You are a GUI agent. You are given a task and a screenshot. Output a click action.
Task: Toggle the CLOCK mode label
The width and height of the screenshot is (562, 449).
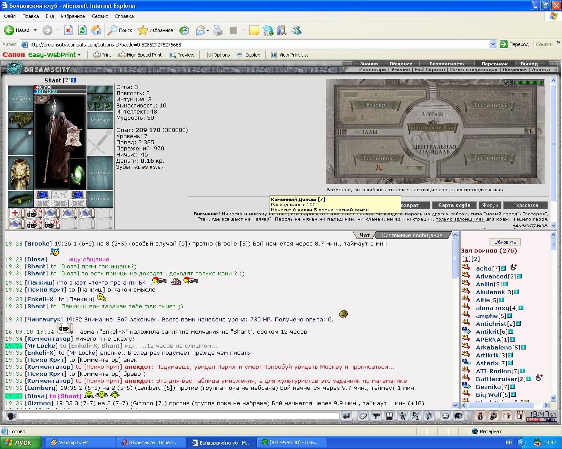[534, 420]
